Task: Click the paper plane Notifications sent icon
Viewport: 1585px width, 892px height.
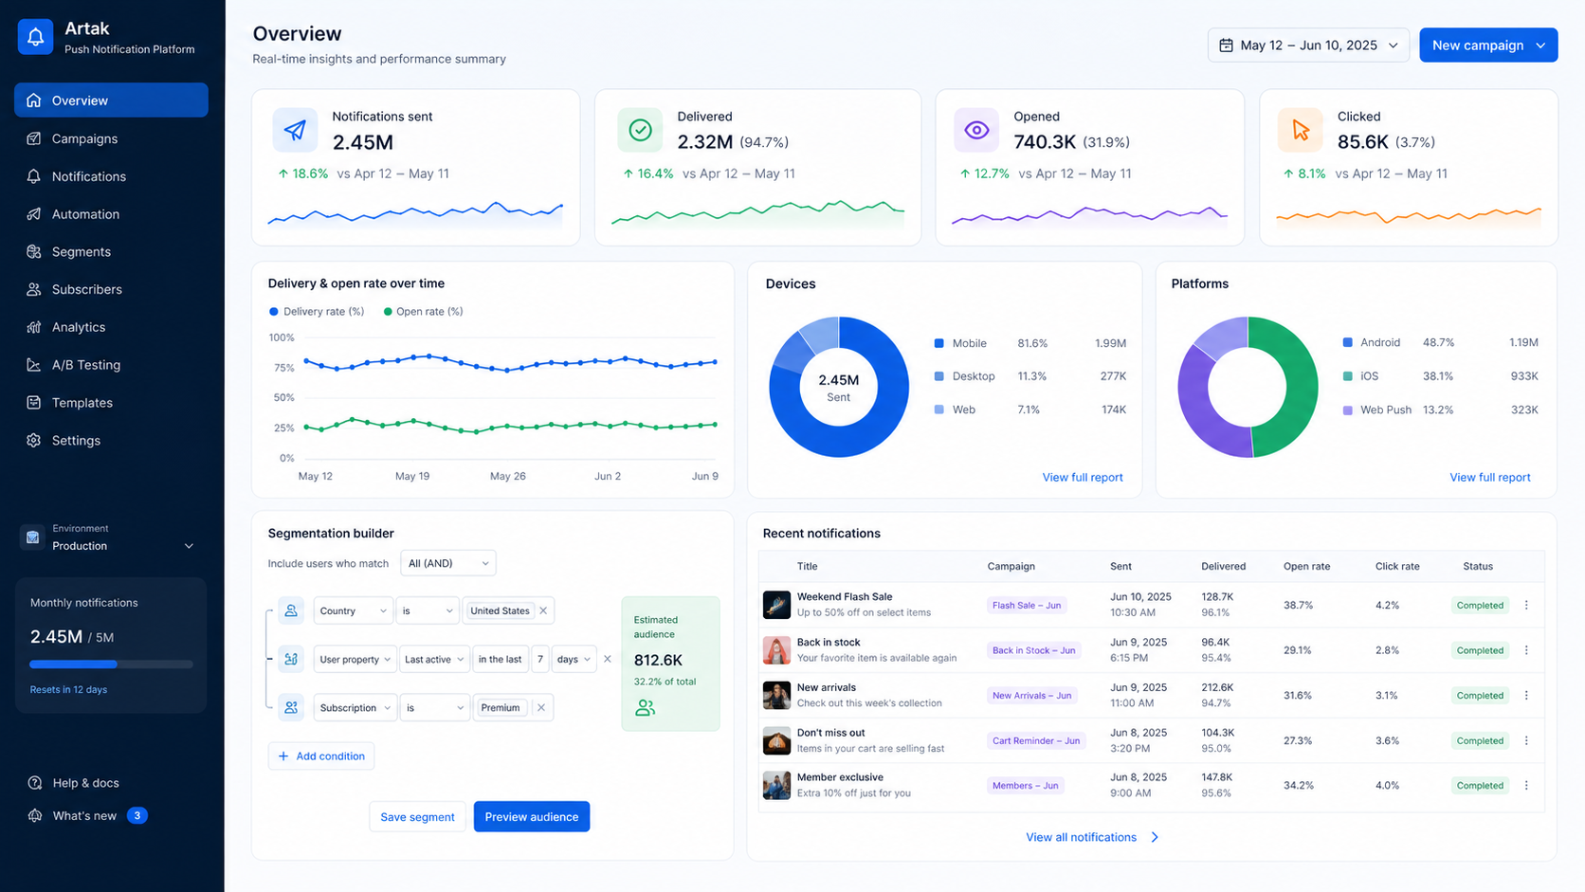Action: tap(295, 130)
